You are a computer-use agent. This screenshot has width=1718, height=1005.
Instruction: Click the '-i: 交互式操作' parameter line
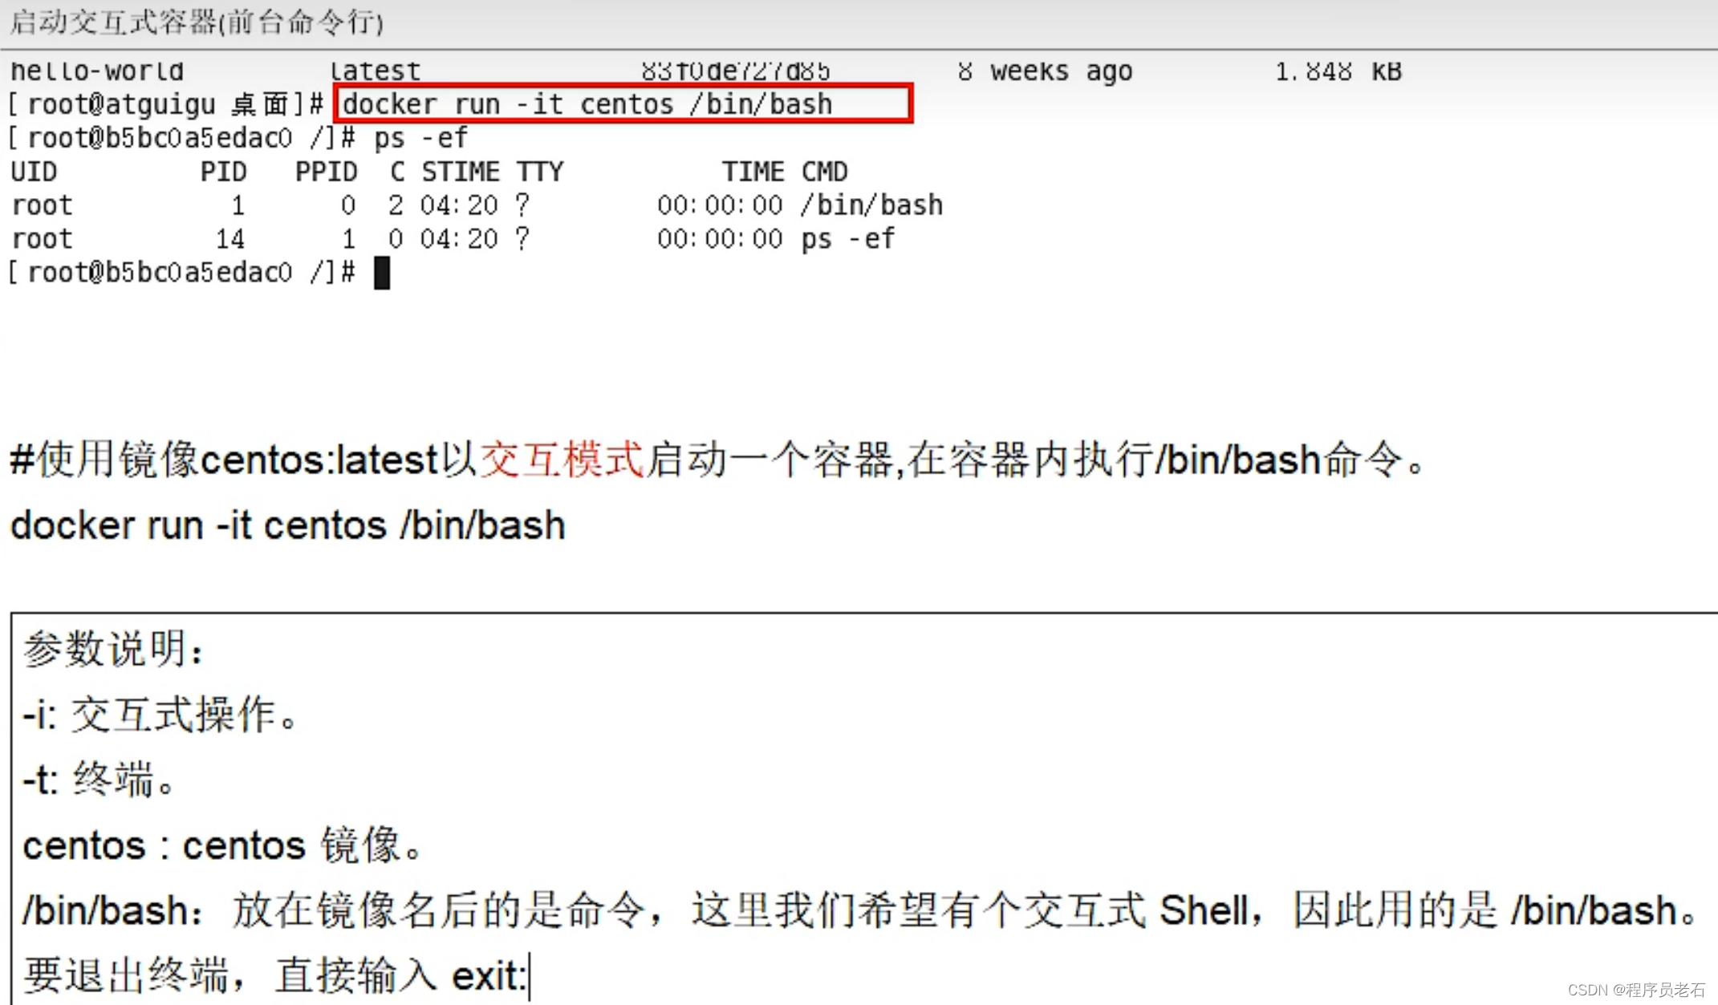point(160,714)
